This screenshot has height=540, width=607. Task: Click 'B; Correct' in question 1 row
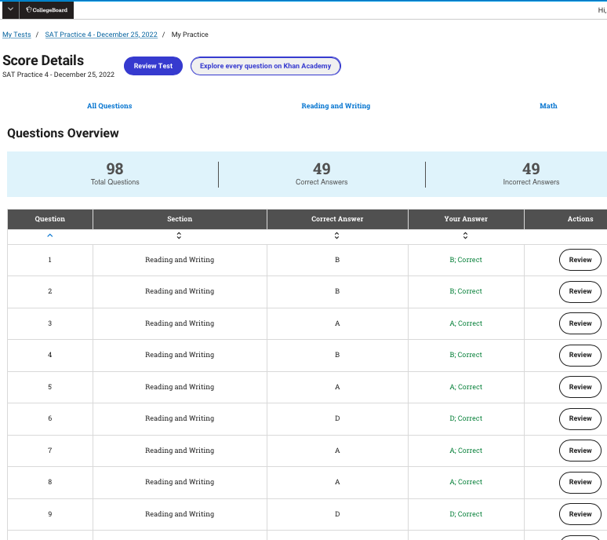pos(466,260)
